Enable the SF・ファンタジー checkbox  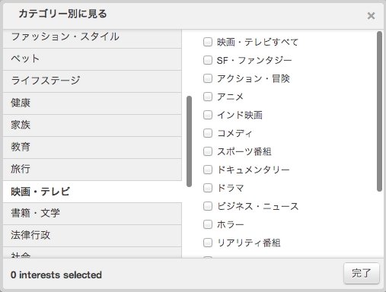(208, 60)
